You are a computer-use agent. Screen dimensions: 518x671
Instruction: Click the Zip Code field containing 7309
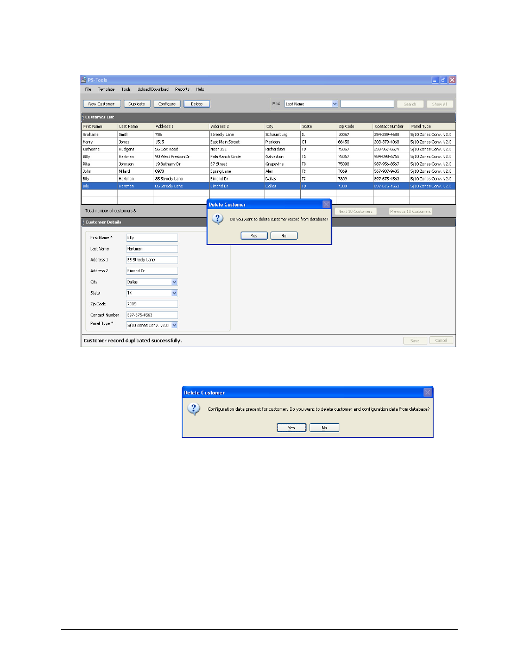pos(152,304)
